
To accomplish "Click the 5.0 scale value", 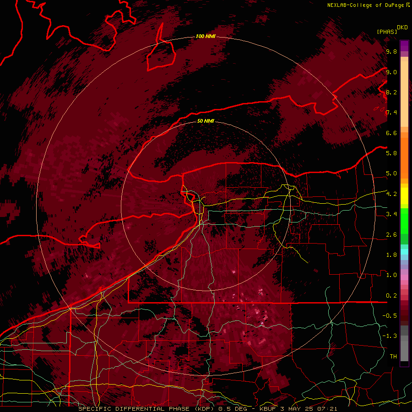I will [x=391, y=173].
